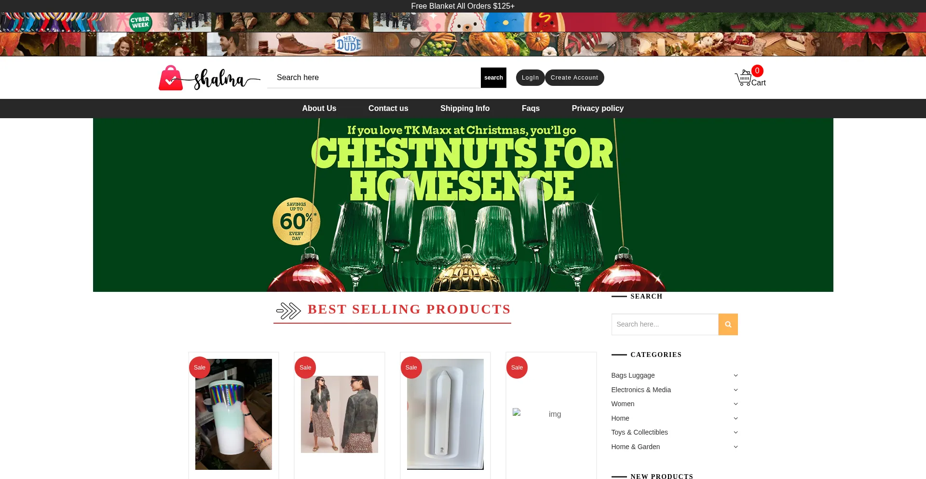Click the Sale badge on camo jacket product
Image resolution: width=926 pixels, height=479 pixels.
pyautogui.click(x=305, y=368)
